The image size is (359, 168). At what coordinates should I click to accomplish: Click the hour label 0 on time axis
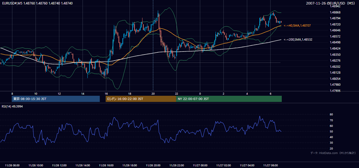tap(200, 94)
